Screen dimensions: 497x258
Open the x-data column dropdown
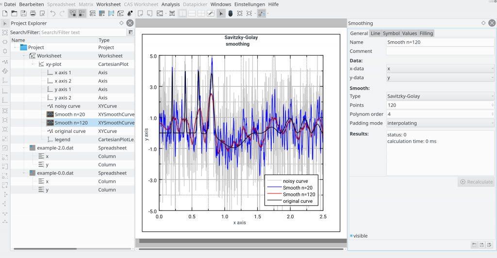[440, 69]
